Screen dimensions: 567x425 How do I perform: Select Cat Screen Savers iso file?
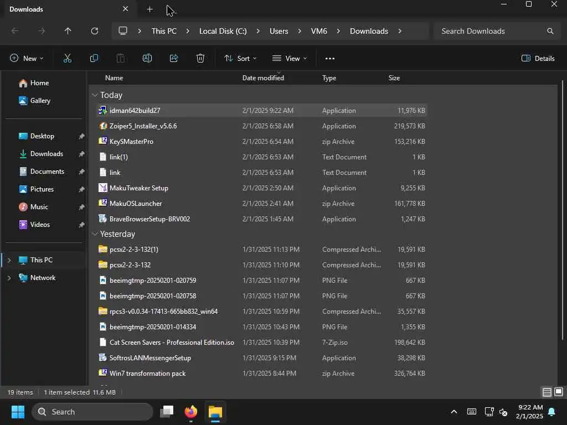[262, 342]
